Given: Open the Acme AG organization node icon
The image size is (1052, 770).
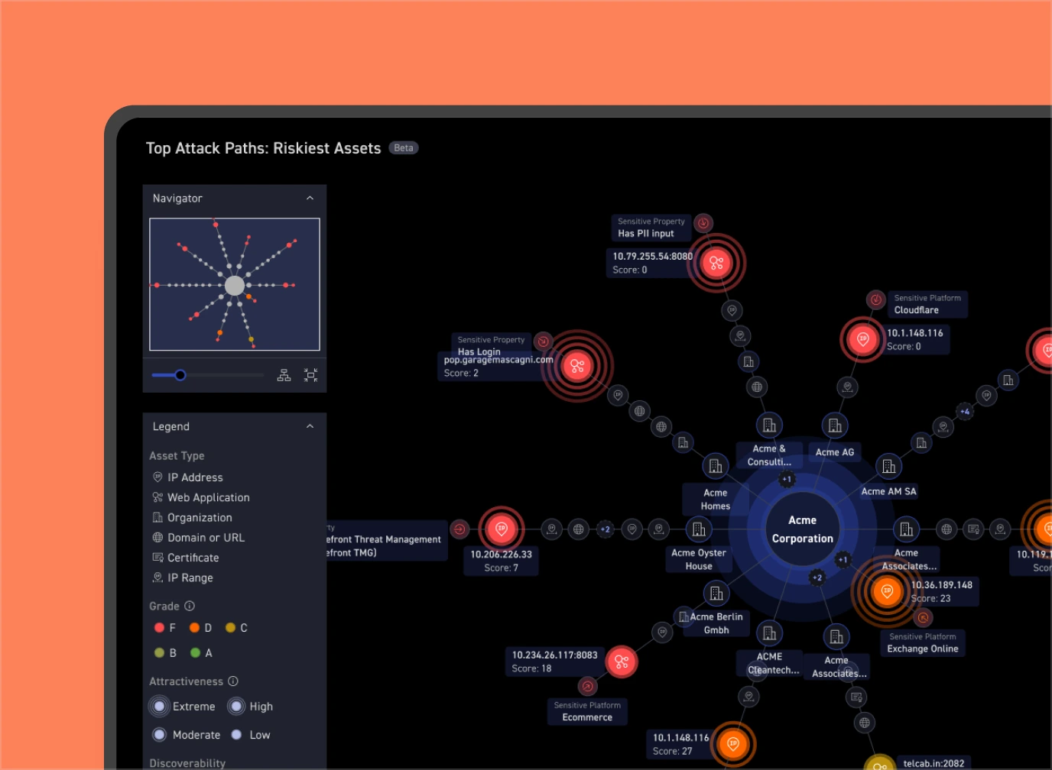Looking at the screenshot, I should (x=835, y=425).
